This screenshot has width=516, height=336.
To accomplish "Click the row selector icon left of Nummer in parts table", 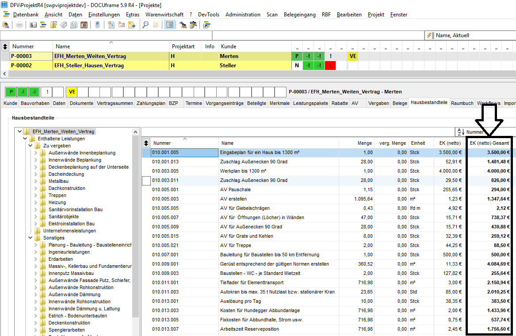I will tap(146, 143).
